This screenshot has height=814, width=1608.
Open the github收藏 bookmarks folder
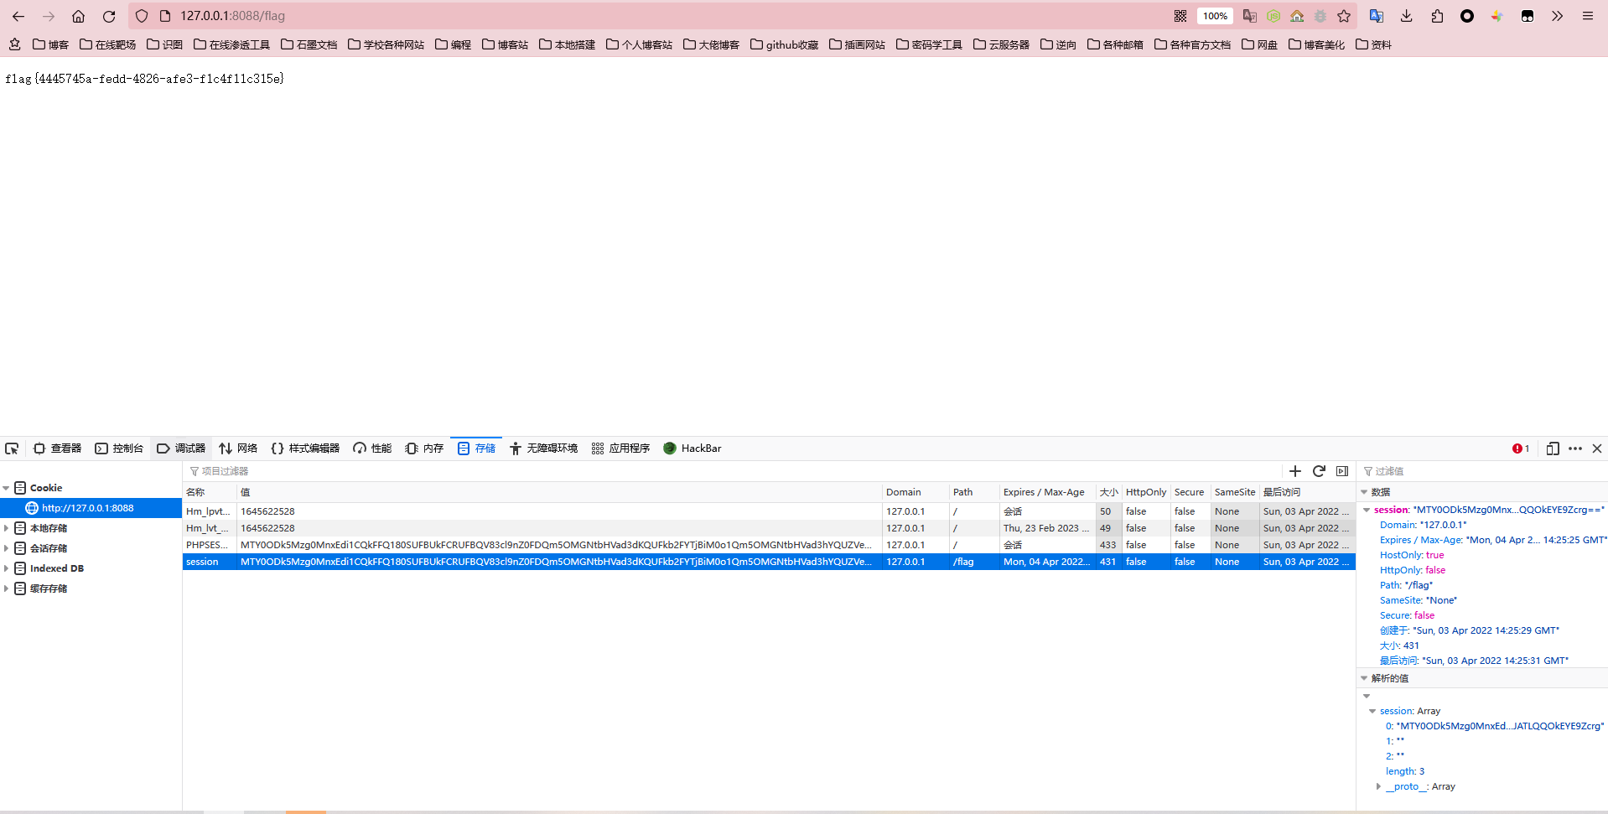click(x=784, y=44)
